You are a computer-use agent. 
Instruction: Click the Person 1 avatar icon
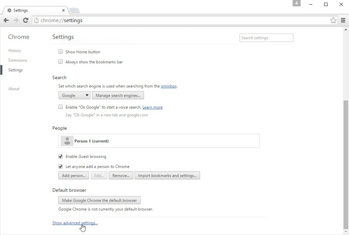coord(67,141)
